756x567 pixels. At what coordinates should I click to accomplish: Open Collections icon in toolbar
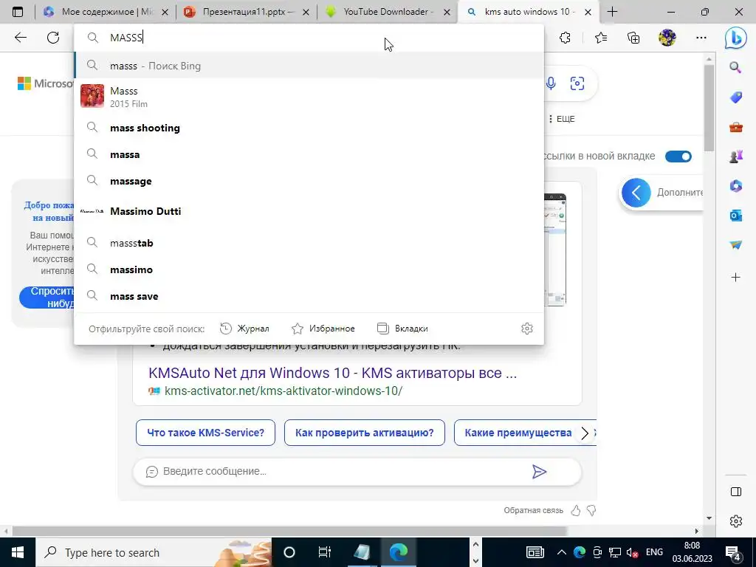pos(633,38)
